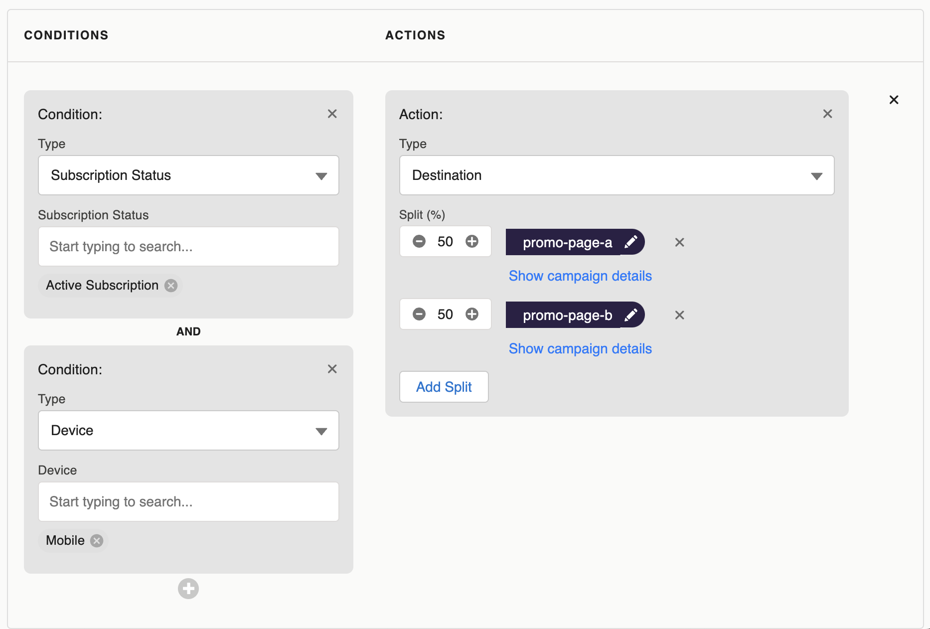Remove the Subscription Status condition card
The image size is (930, 629).
tap(332, 114)
